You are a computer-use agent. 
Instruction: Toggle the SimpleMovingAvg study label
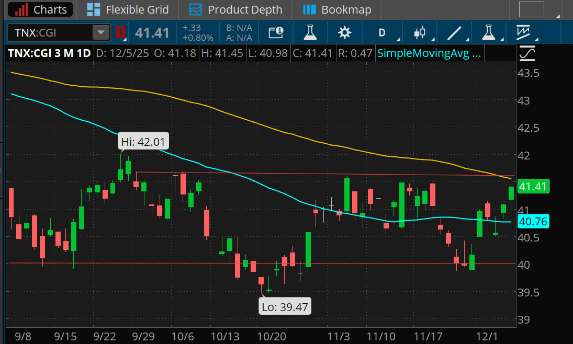coord(429,52)
